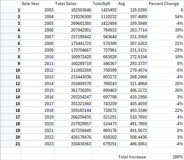
Task: Select row number 10 header
Action: pyautogui.click(x=11, y=70)
